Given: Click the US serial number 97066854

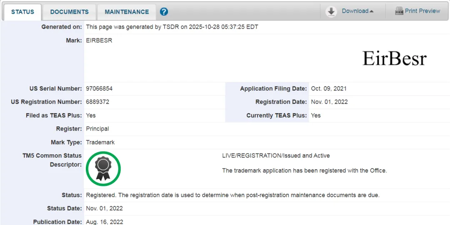Looking at the screenshot, I should (99, 89).
